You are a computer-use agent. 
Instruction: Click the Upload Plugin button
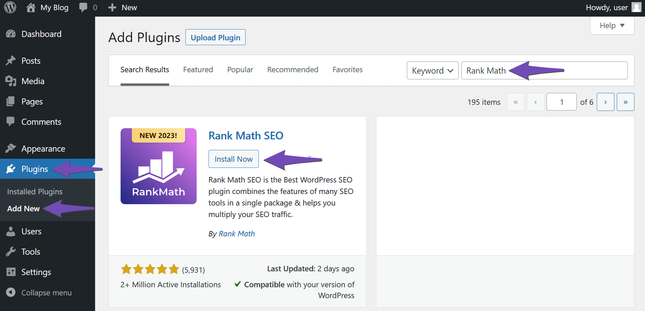[215, 37]
